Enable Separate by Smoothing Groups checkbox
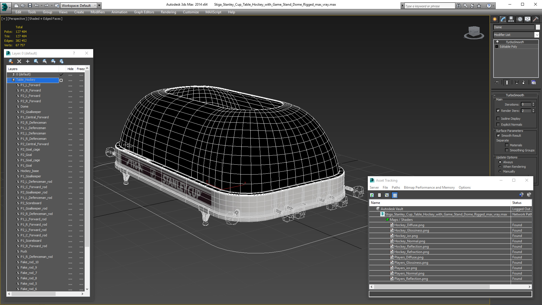 507,150
